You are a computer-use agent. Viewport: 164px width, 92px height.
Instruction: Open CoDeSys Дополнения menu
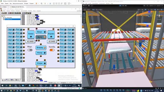coord(24,11)
